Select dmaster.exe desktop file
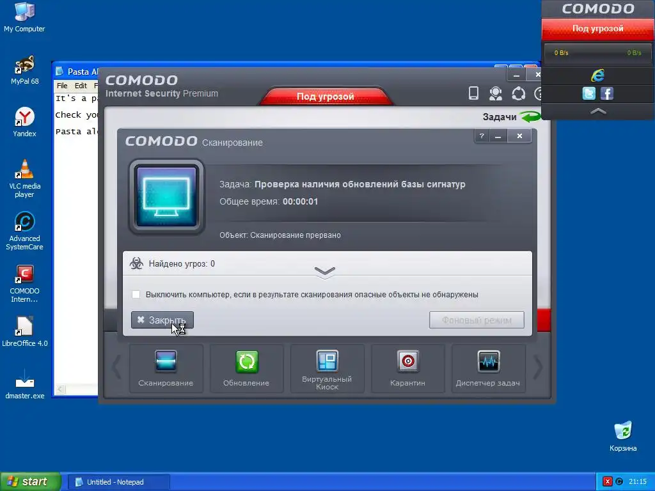This screenshot has width=655, height=491. 25,384
